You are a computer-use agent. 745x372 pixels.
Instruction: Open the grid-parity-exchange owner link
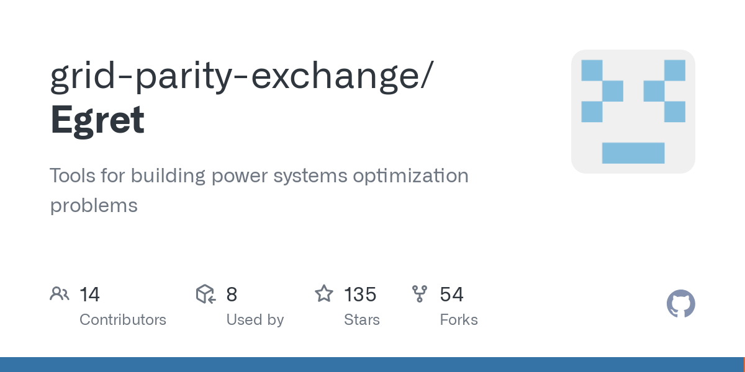pos(238,77)
